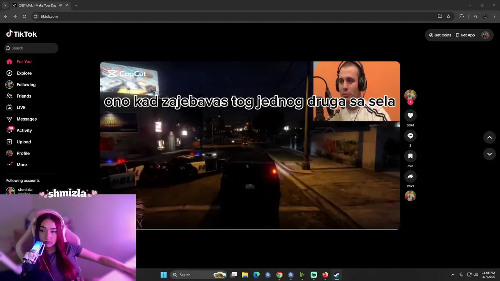
Task: Click the browser back button
Action: [x=5, y=16]
